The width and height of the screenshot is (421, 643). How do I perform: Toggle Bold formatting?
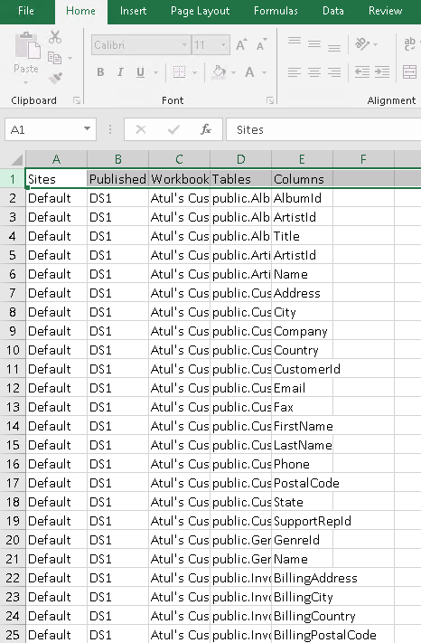click(x=100, y=72)
